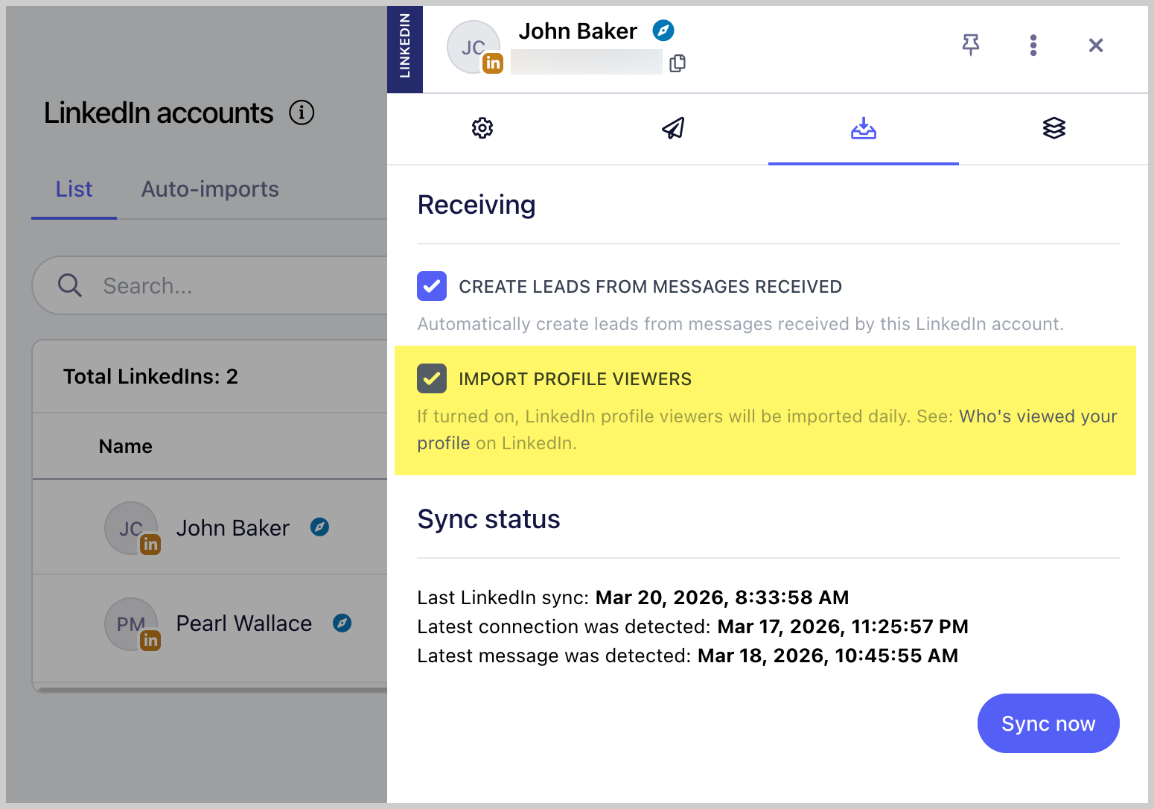Image resolution: width=1154 pixels, height=809 pixels.
Task: Copy the account address with copy icon
Action: click(678, 63)
